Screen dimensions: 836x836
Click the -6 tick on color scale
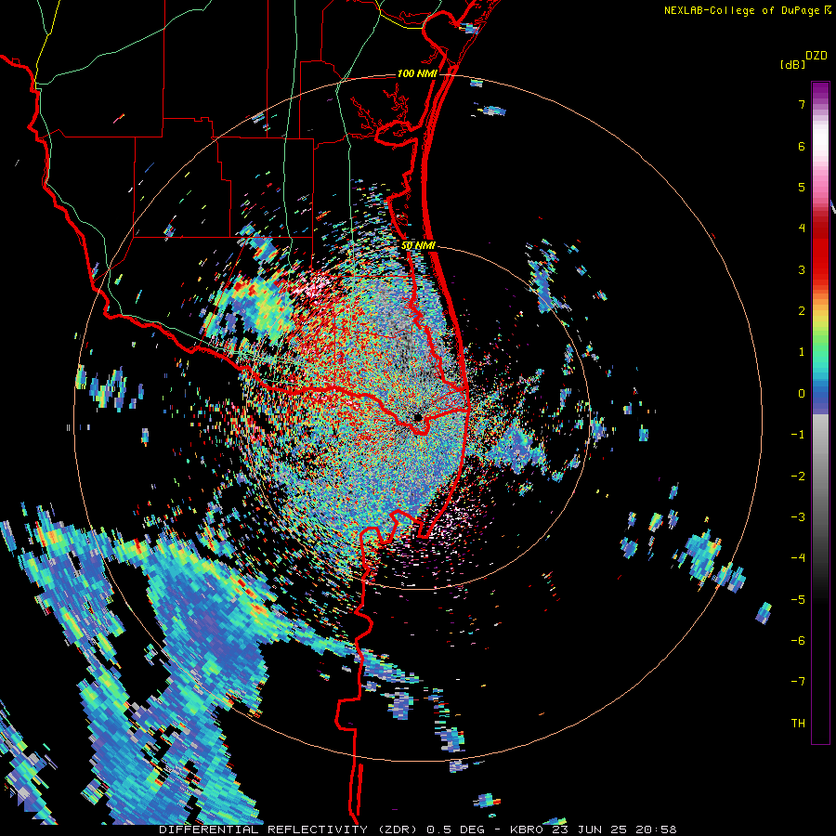pyautogui.click(x=798, y=641)
